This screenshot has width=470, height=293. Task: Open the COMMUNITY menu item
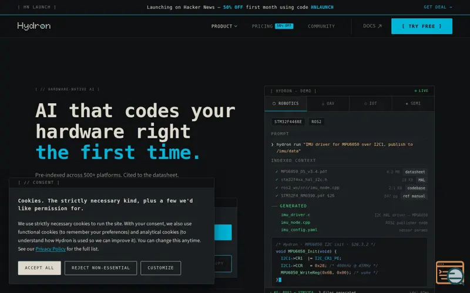[321, 26]
